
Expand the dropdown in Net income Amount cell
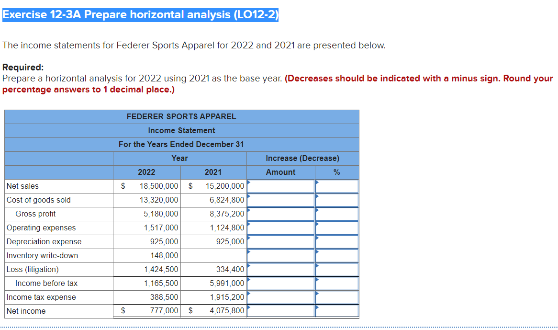249,308
